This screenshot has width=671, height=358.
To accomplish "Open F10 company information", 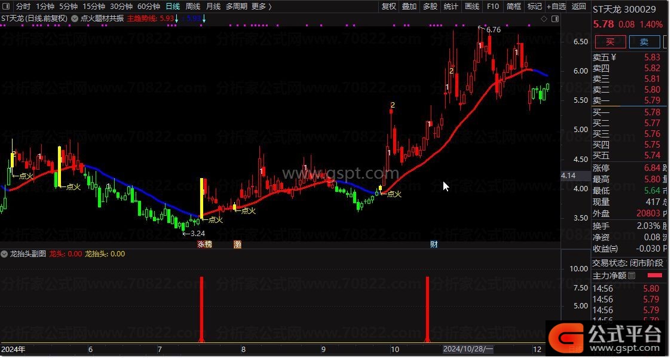I will pyautogui.click(x=493, y=7).
